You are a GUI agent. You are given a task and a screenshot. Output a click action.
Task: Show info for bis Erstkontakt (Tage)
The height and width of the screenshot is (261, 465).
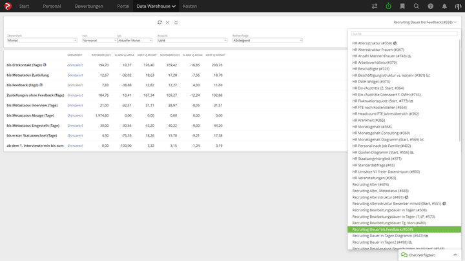[45, 65]
